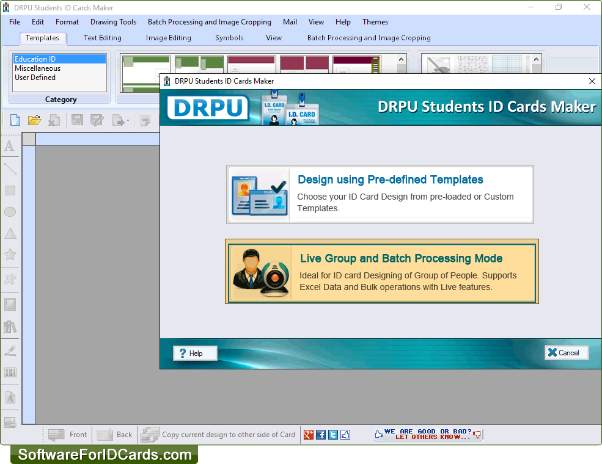Click the Close document icon

coord(54,120)
